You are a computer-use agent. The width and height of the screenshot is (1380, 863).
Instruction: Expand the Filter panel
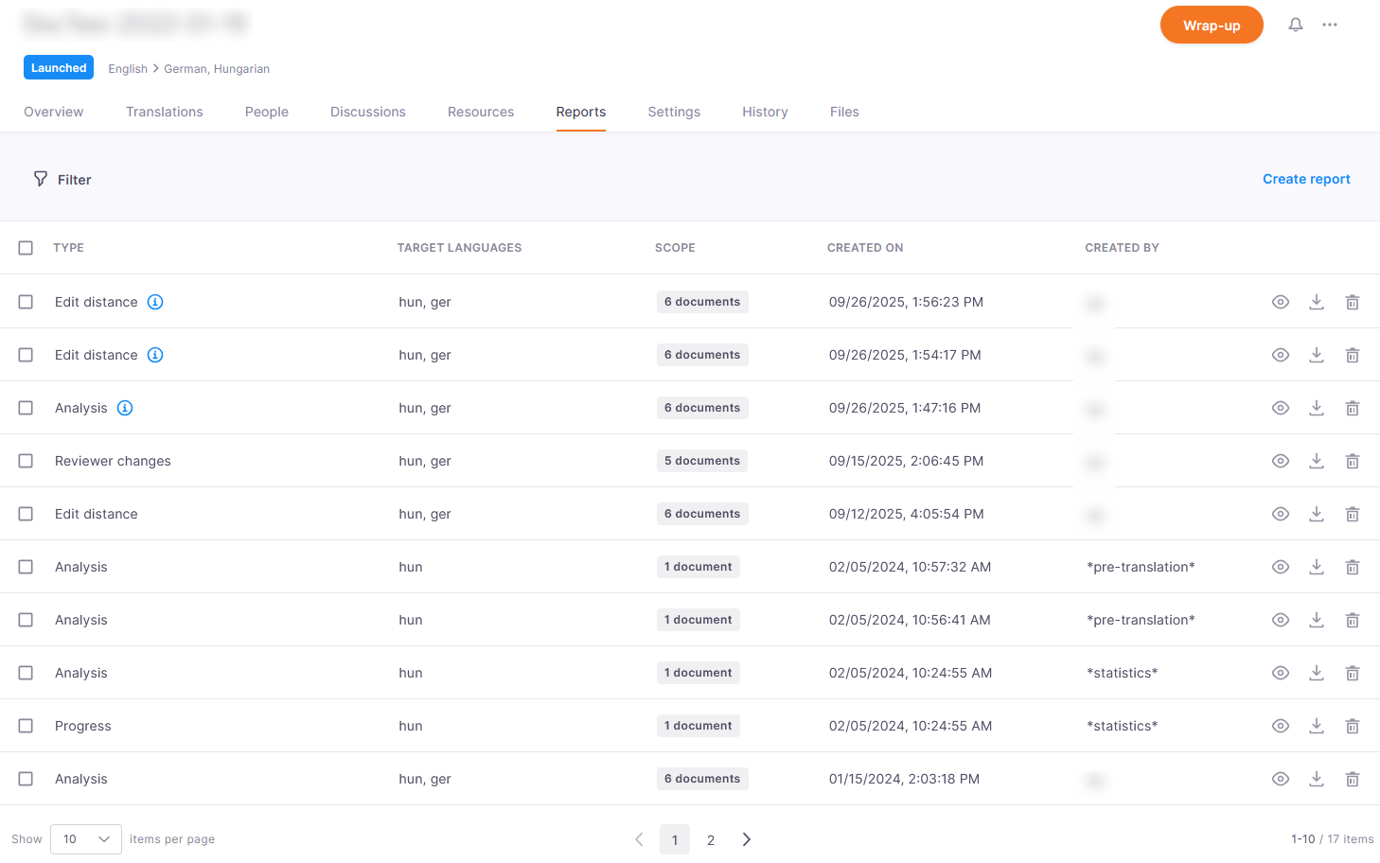click(x=62, y=180)
